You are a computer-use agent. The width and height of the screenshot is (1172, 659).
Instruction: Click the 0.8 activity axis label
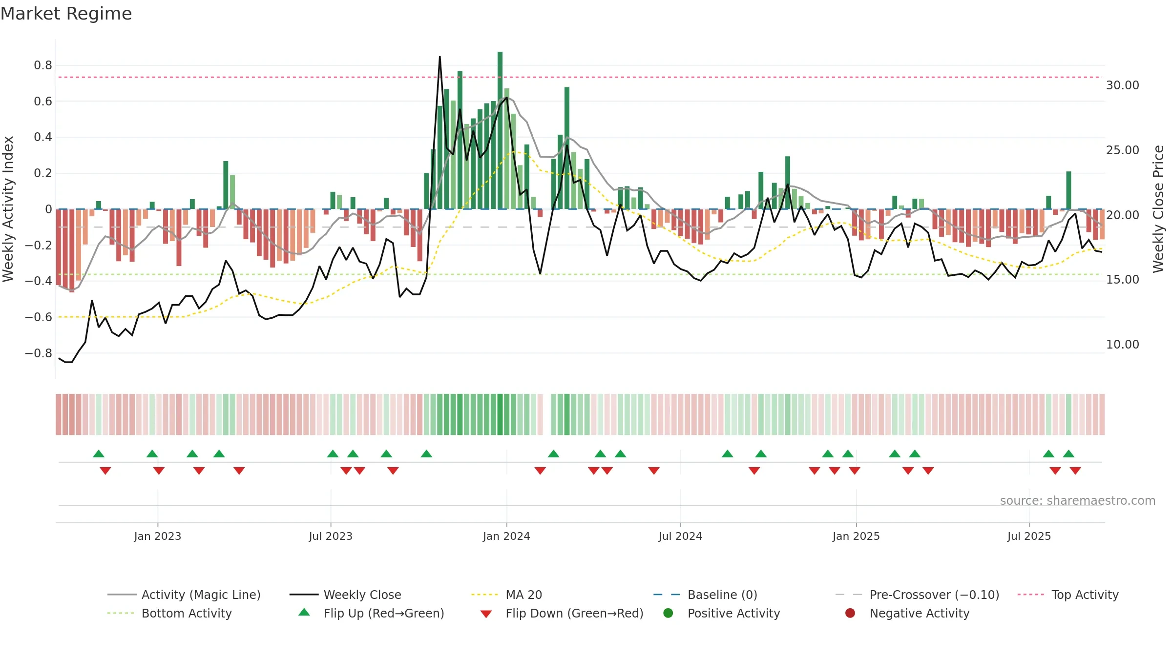pos(43,65)
